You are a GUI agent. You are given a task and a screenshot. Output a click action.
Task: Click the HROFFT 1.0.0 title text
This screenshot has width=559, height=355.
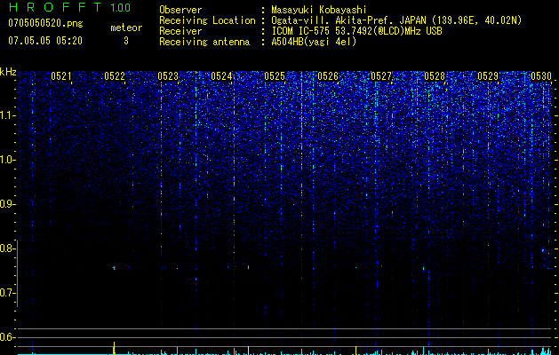coord(69,7)
